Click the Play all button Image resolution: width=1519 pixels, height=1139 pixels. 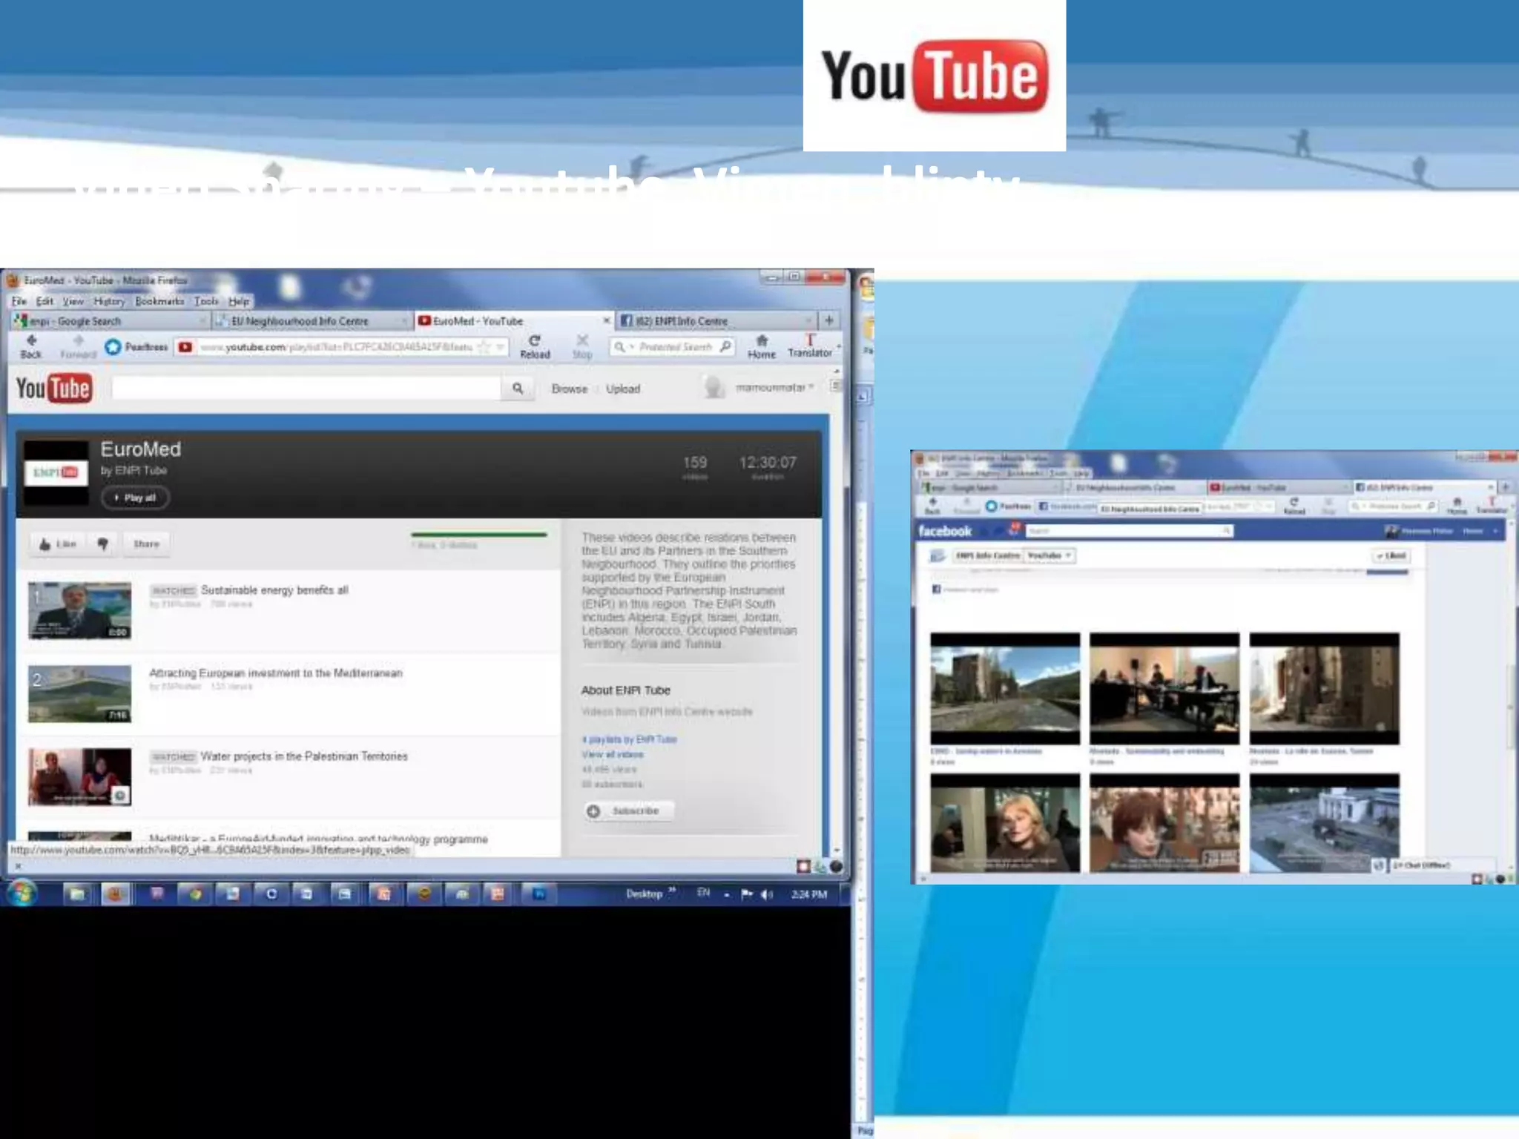135,498
